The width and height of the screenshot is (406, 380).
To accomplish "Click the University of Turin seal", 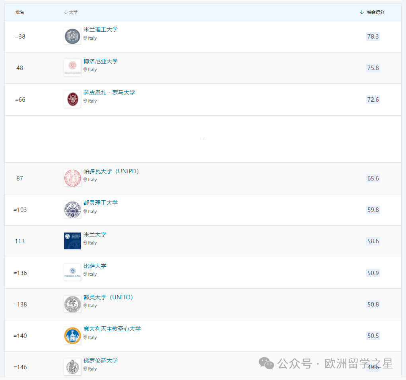I will pos(72,304).
